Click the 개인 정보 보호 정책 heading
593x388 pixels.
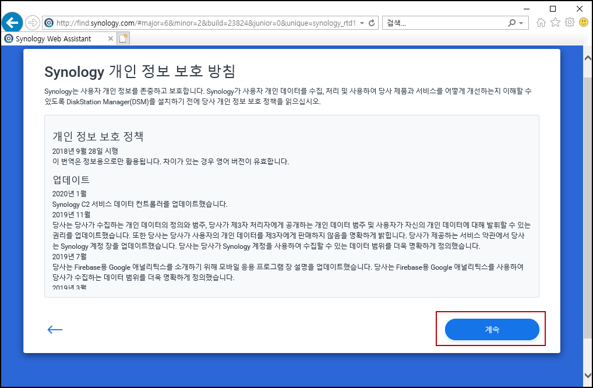point(98,136)
